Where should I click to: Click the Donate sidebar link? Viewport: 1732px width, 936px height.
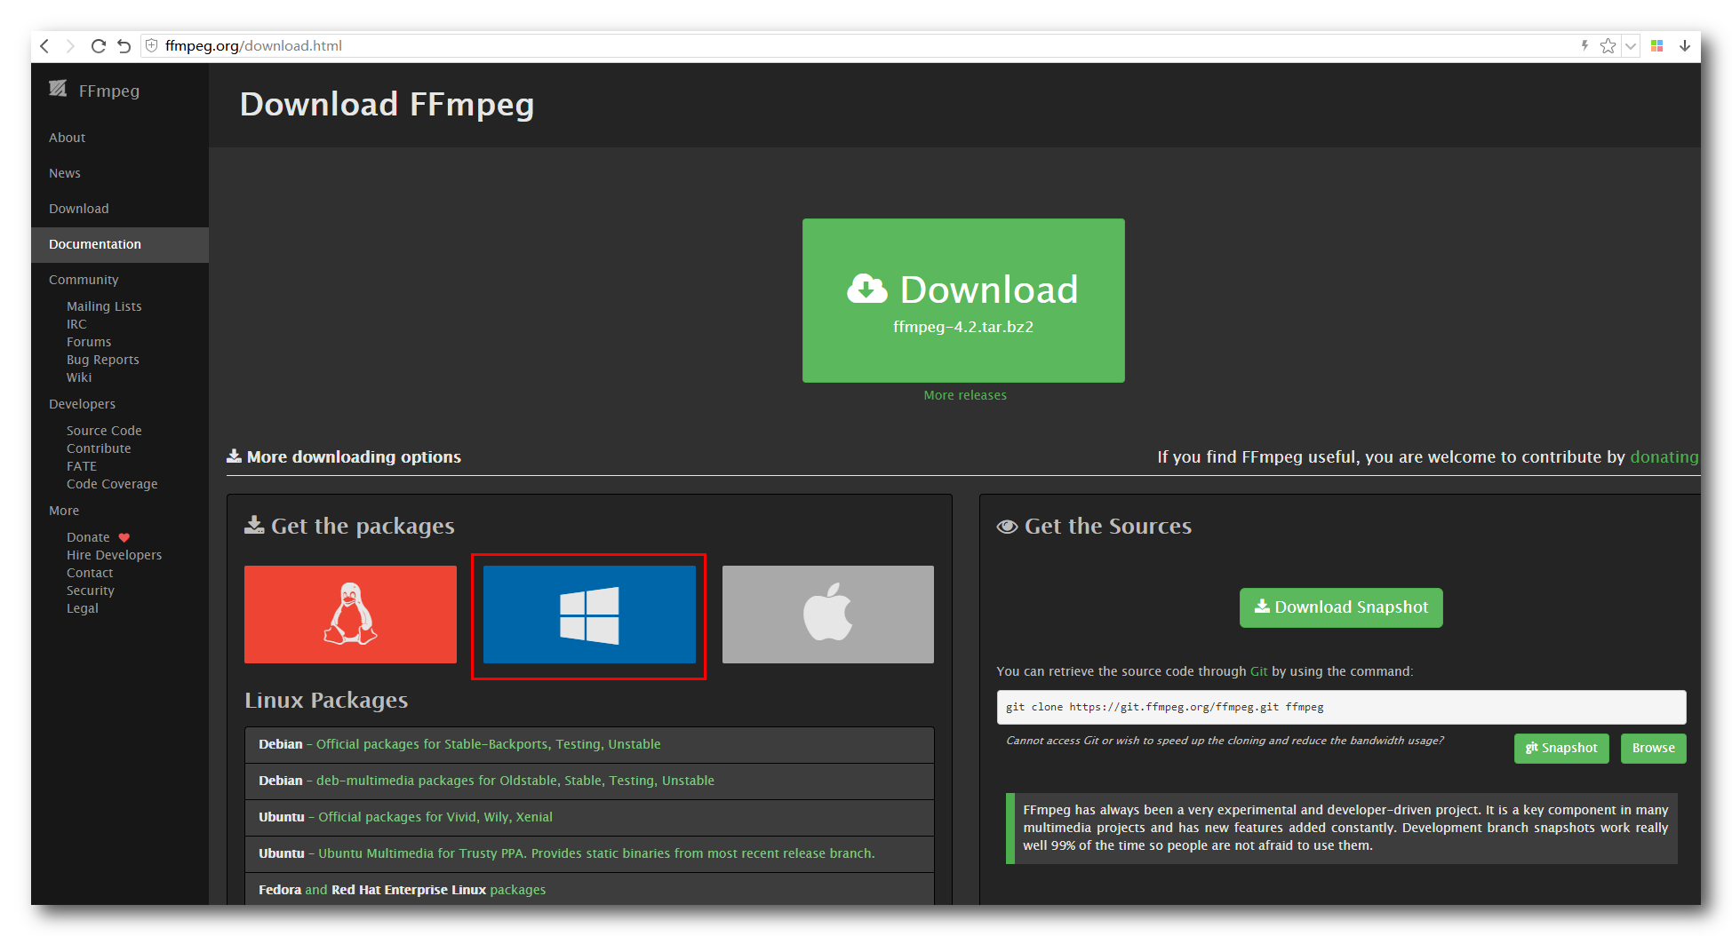88,537
